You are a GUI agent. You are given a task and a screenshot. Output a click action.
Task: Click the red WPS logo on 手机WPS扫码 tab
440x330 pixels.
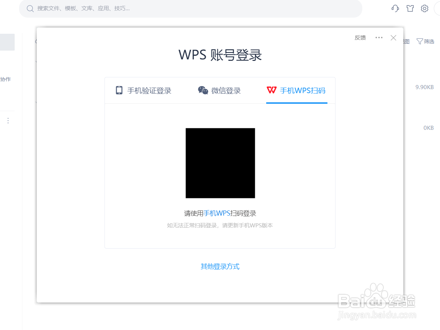pos(272,91)
